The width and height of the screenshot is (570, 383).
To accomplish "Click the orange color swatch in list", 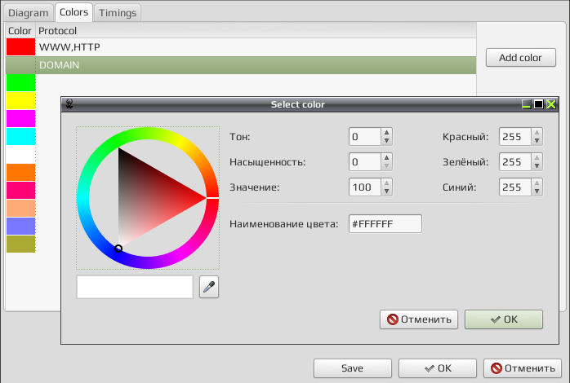I will point(20,172).
